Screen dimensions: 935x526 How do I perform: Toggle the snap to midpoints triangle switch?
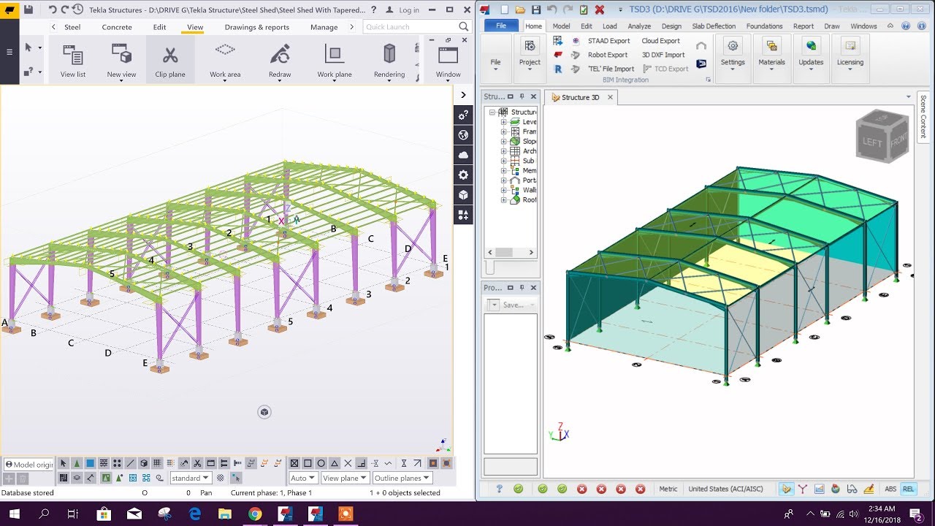[x=334, y=463]
